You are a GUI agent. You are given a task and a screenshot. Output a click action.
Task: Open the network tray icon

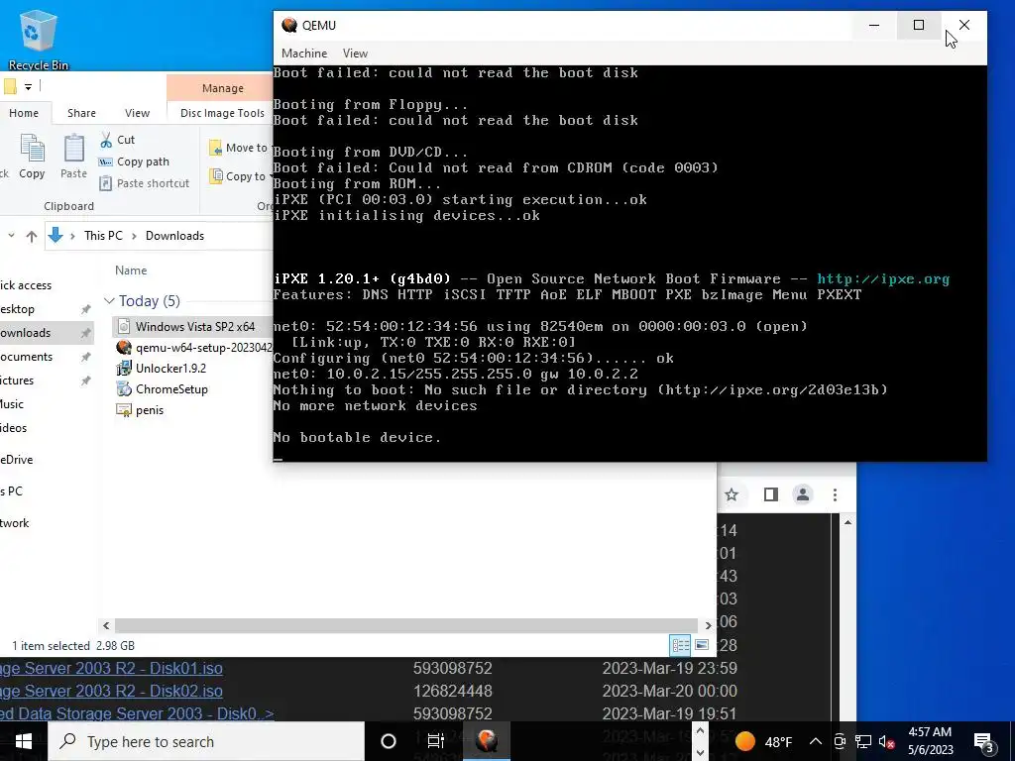pyautogui.click(x=863, y=741)
